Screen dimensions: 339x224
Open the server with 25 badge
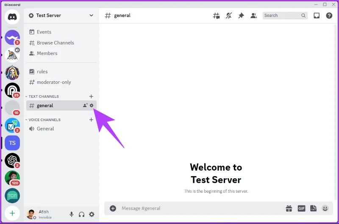click(12, 90)
